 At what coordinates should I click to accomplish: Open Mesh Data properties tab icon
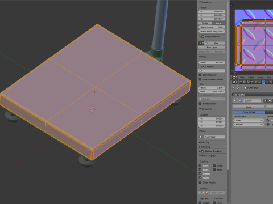267,82
